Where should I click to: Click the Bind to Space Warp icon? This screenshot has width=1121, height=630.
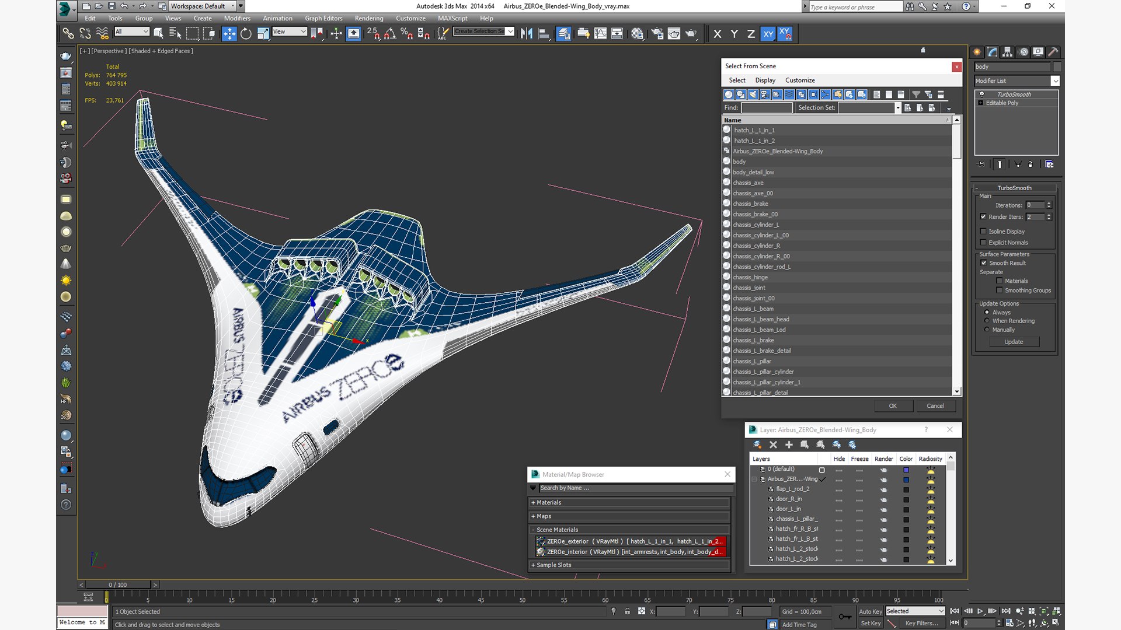(x=102, y=33)
